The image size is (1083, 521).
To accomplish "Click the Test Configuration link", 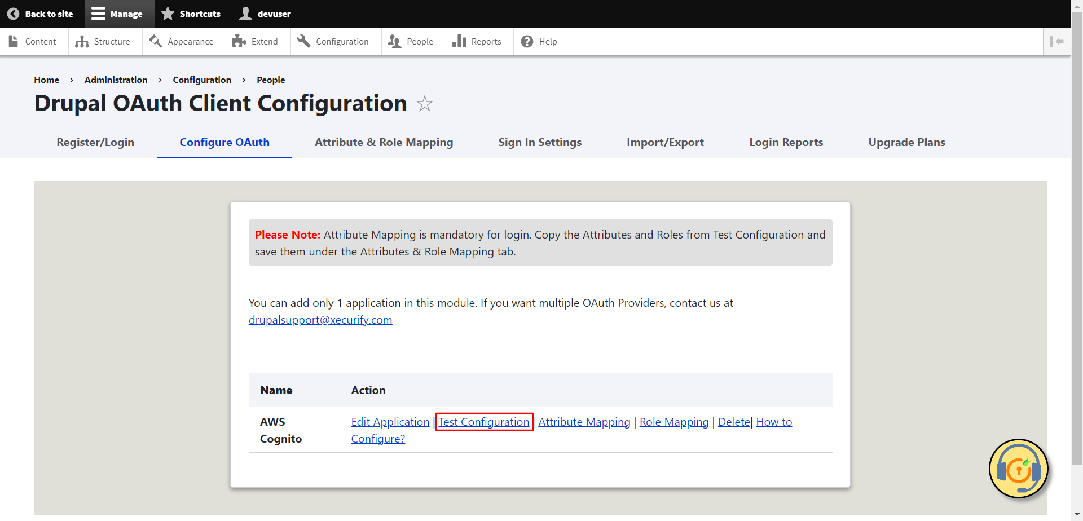I will [x=484, y=422].
